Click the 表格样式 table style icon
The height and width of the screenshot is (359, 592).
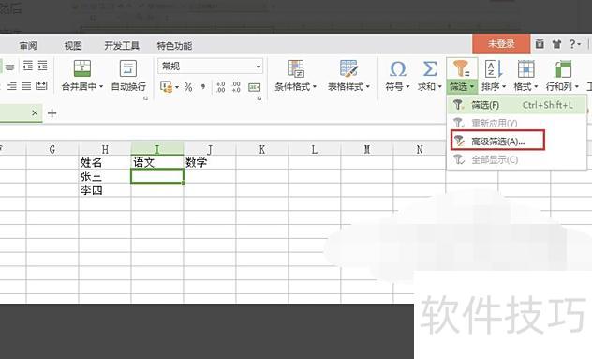click(348, 68)
